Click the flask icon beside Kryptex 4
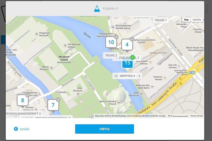The image size is (212, 141). [96, 8]
